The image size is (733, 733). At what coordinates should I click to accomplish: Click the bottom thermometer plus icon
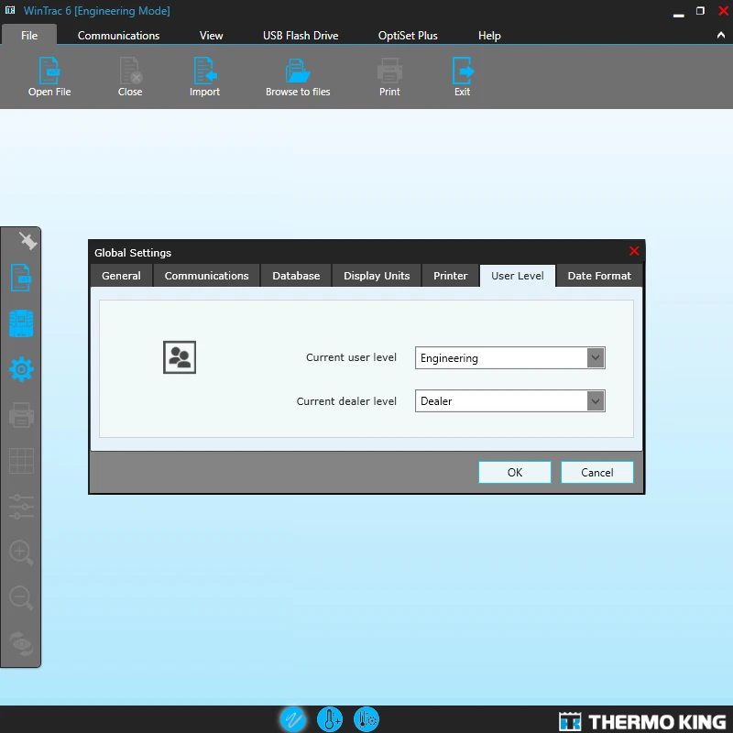click(330, 719)
